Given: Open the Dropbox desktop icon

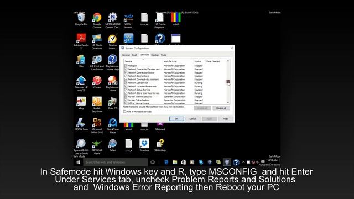Looking at the screenshot, I should pyautogui.click(x=144, y=145).
